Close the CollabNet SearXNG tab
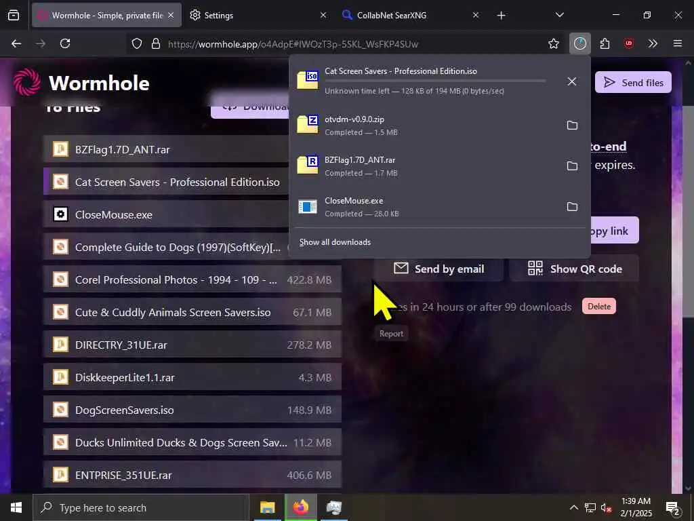 pos(475,15)
